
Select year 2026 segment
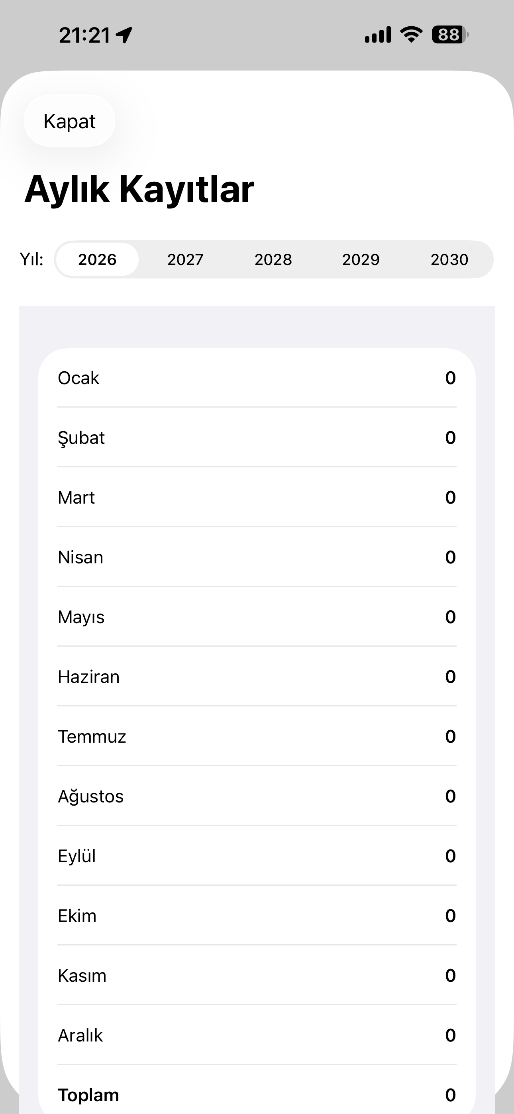coord(97,259)
